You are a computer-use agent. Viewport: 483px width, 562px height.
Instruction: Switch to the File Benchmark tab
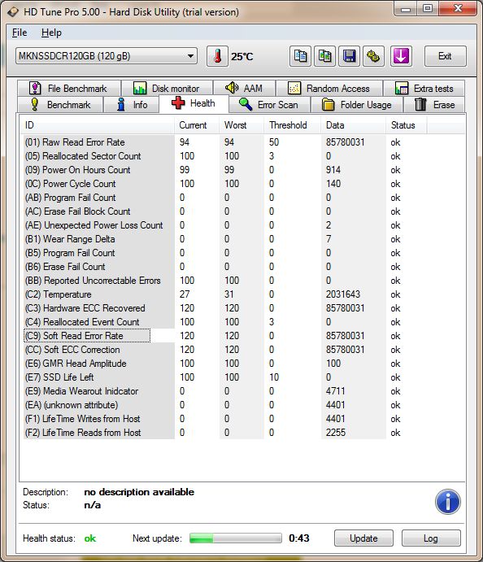69,88
